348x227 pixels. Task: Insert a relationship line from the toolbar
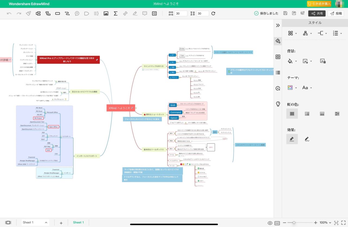(67, 13)
